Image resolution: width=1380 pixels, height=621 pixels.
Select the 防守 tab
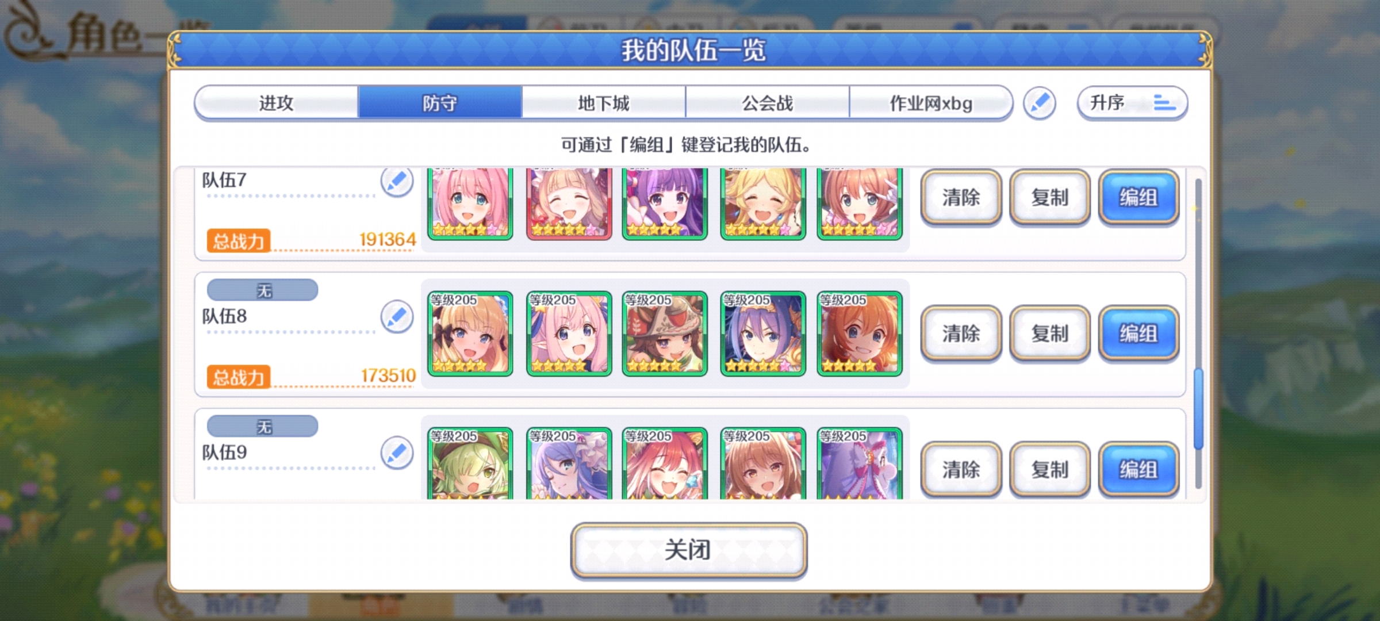[440, 103]
